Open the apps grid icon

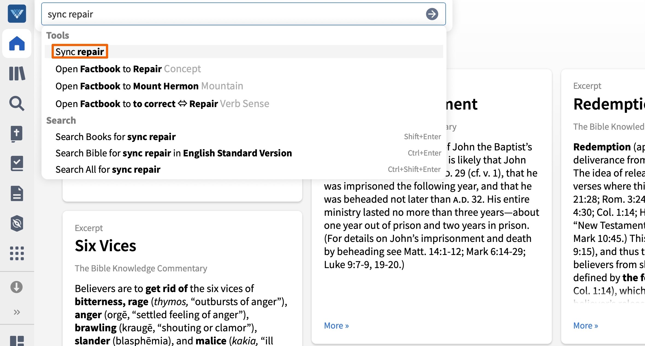pos(17,253)
